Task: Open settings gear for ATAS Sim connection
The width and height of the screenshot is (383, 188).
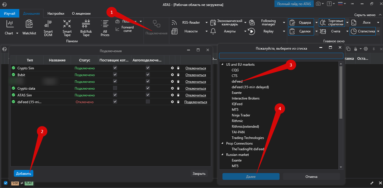Action: (x=172, y=95)
